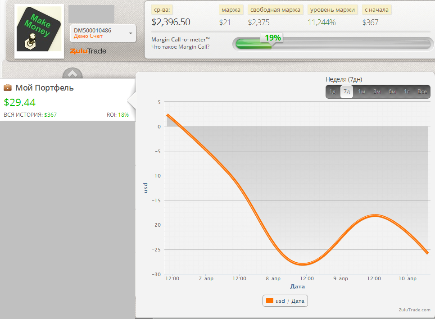435x319 pixels.
Task: Switch chart range to 6м
Action: 392,91
